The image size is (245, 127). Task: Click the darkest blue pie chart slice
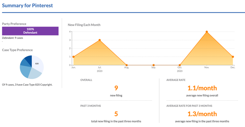(x=29, y=60)
